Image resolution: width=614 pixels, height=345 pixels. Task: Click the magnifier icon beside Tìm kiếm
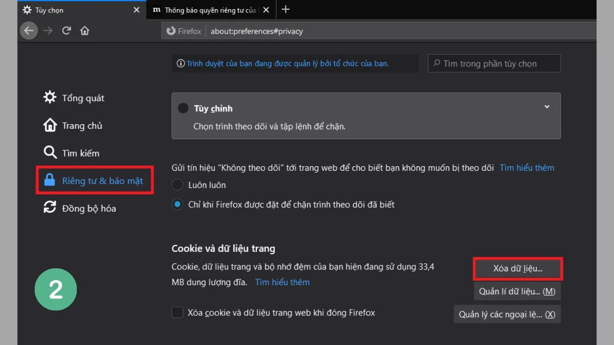pos(50,153)
